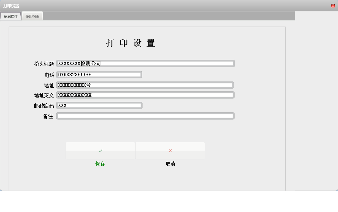Click the 打印设置 window title bar

(x=123, y=5)
